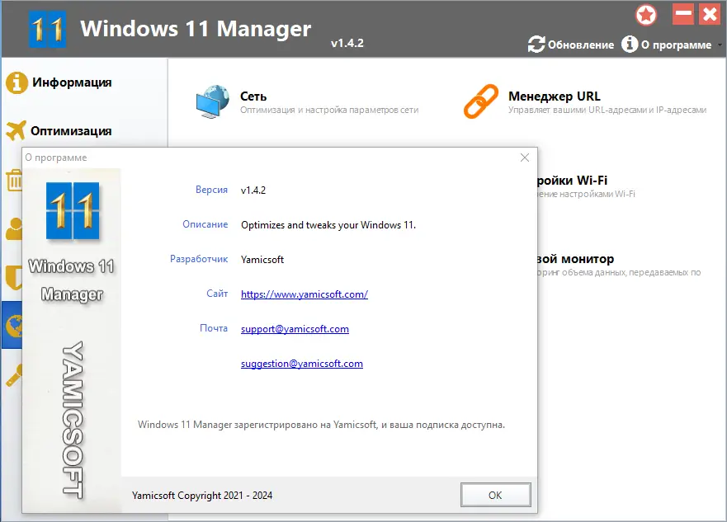727x522 pixels.
Task: Click the Optimizes and tweaks description text
Action: (x=328, y=225)
